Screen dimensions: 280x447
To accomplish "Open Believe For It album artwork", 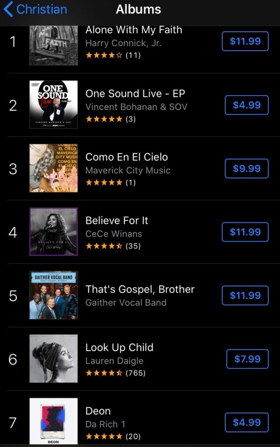I will pyautogui.click(x=54, y=231).
